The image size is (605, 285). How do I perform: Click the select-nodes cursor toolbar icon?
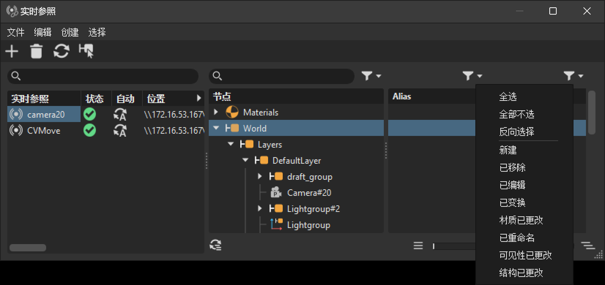coord(86,51)
